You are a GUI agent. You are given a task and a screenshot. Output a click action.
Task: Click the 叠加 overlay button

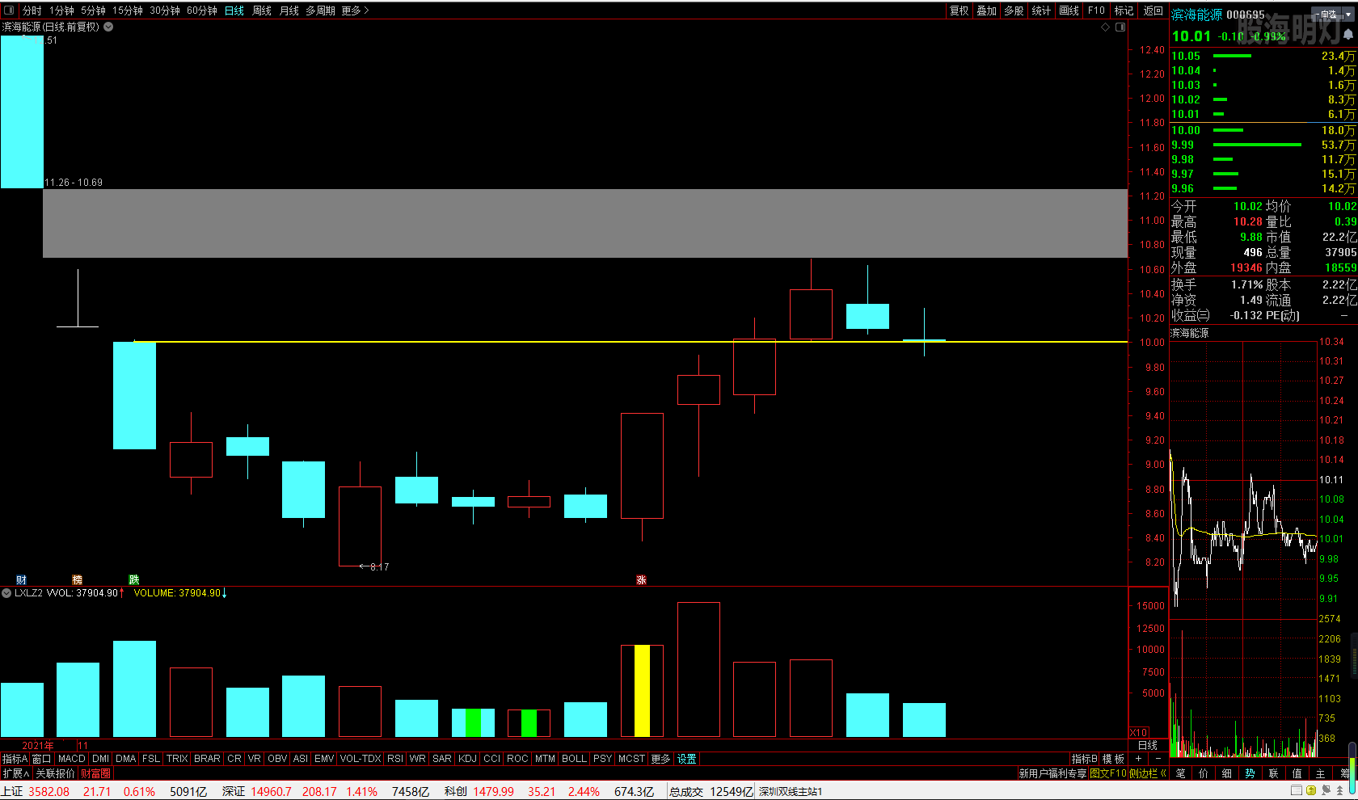click(987, 11)
